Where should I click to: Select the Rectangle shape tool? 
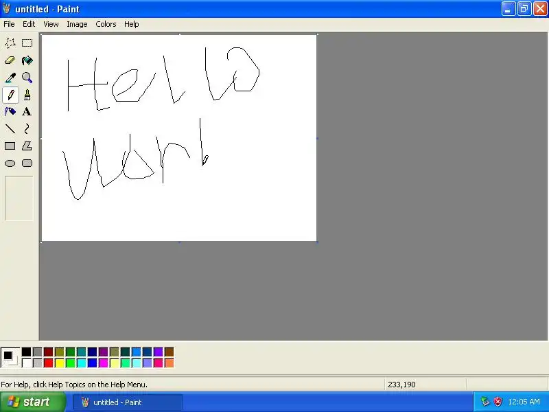[10, 146]
